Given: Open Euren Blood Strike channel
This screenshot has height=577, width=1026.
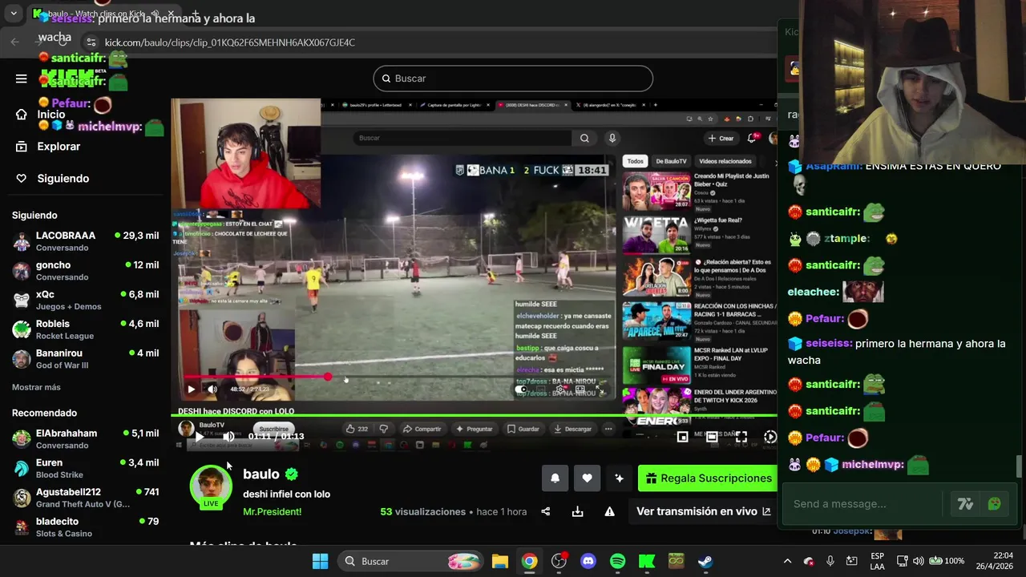Looking at the screenshot, I should (x=85, y=468).
